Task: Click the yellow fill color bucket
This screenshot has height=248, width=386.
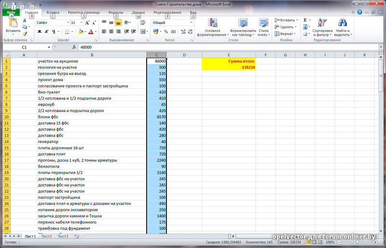Action: pyautogui.click(x=81, y=32)
